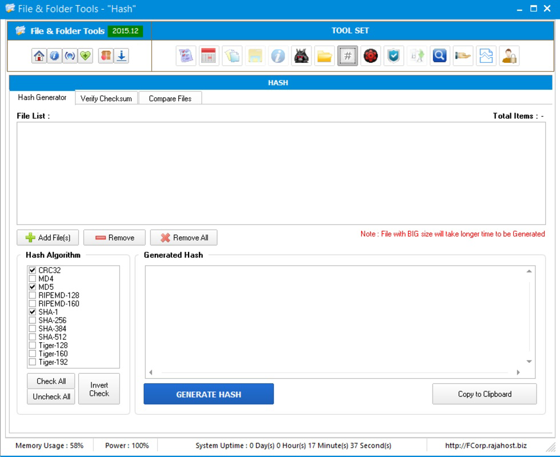Viewport: 560px width, 457px height.
Task: Enable the Tiger-128 checkbox
Action: click(x=33, y=345)
